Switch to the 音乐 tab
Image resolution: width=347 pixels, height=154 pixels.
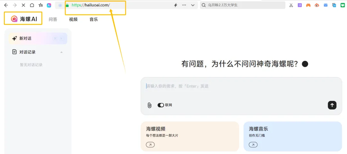click(x=93, y=20)
